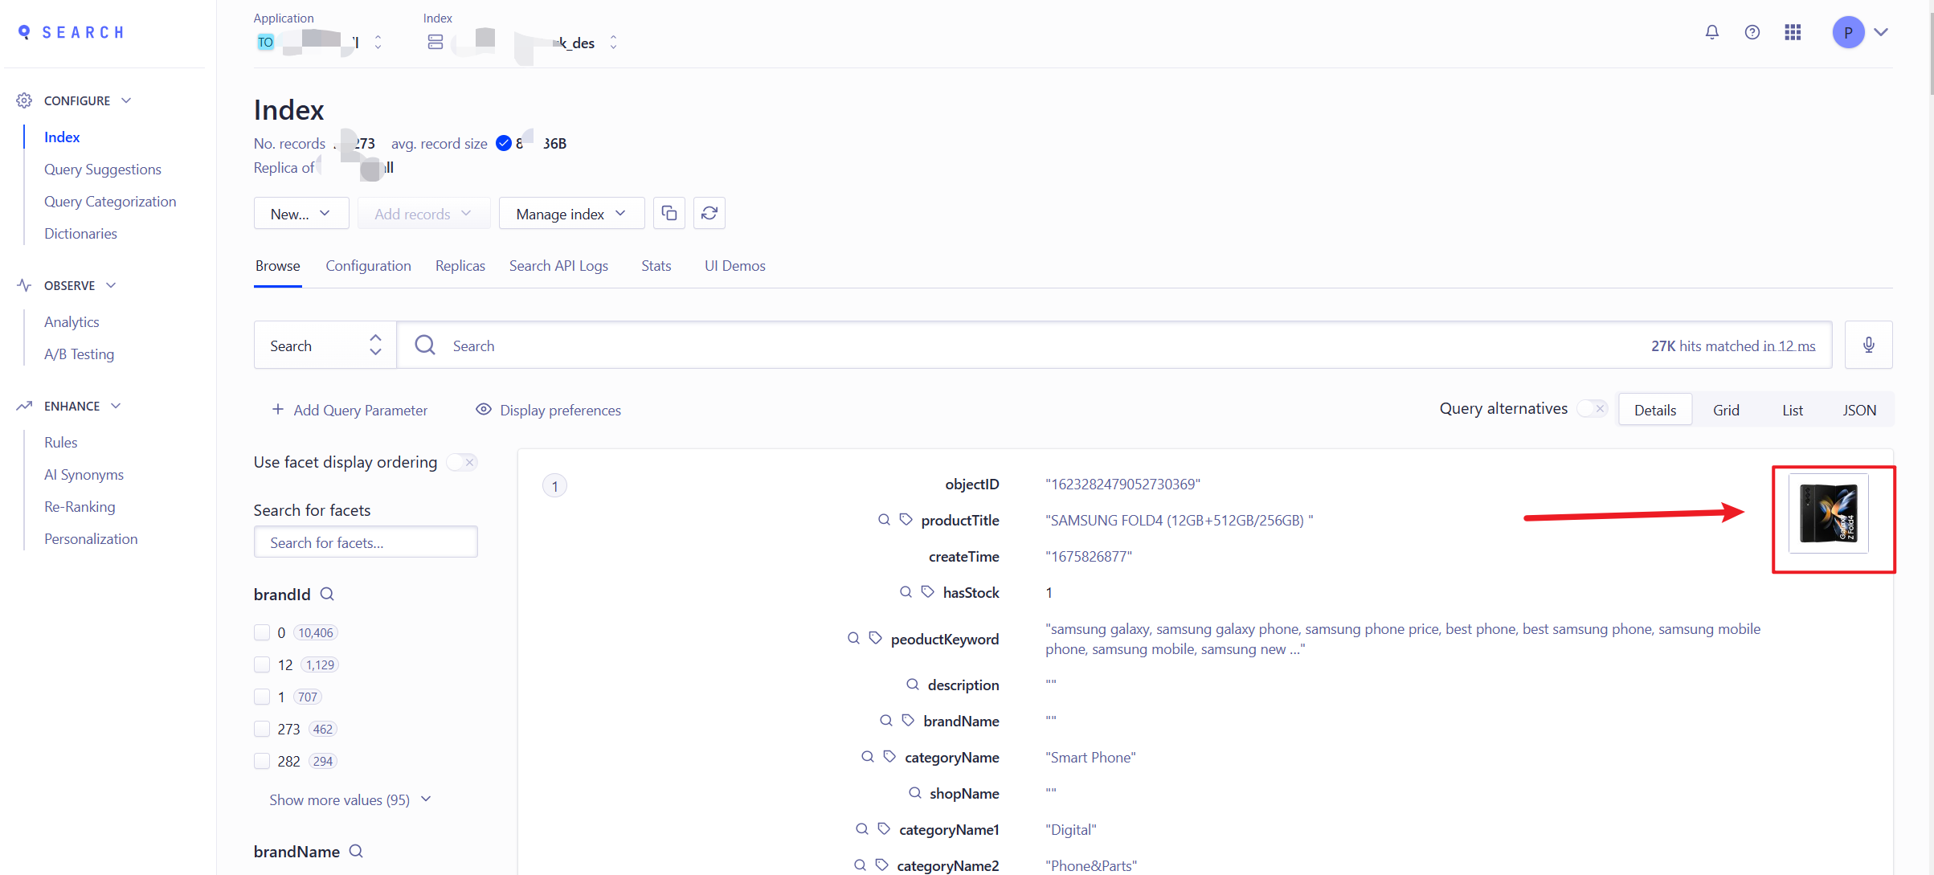Open Analytics in the sidebar

tap(72, 321)
